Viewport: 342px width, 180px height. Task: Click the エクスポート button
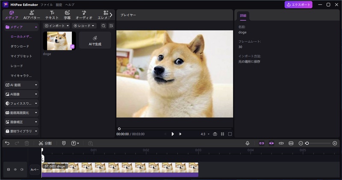pyautogui.click(x=298, y=5)
